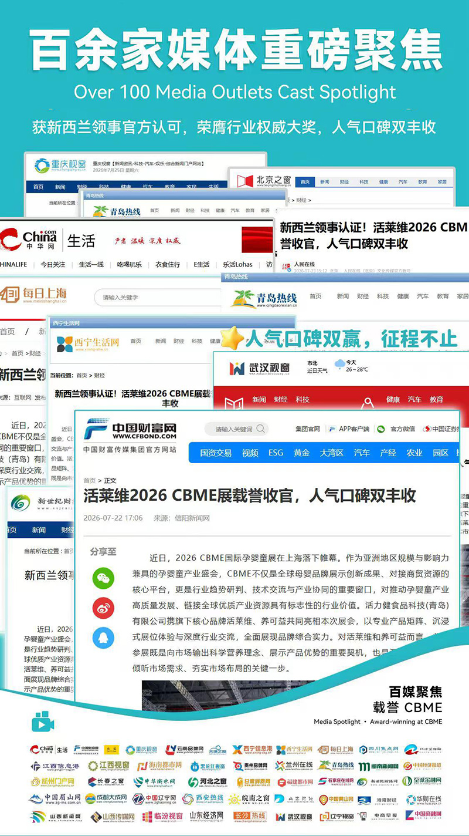Screen dimensions: 469x836
Task: Click the 四川焦点网 logo
Action: pyautogui.click(x=378, y=750)
